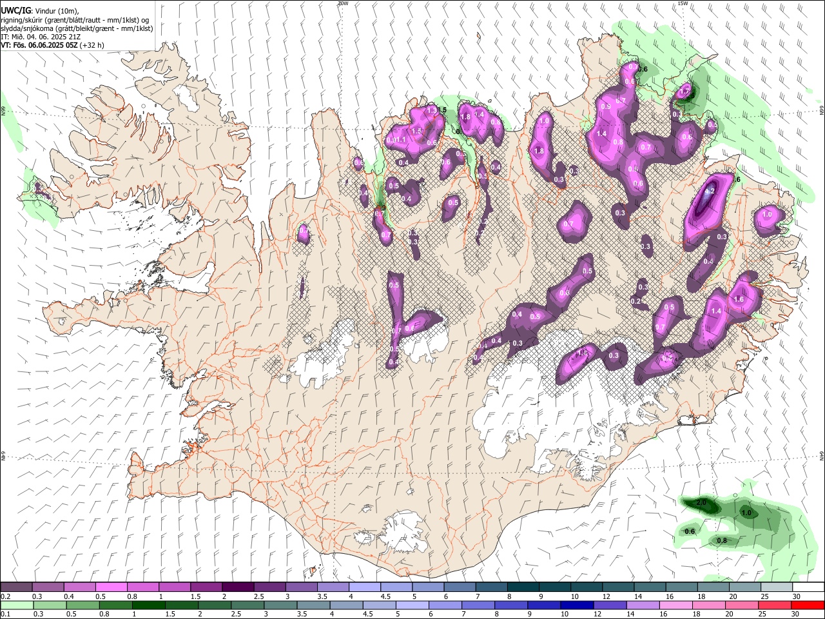Select the 1.6 label in eastern snow area

tap(739, 300)
